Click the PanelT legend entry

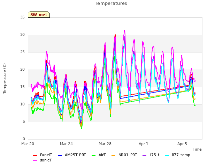(x=43, y=155)
